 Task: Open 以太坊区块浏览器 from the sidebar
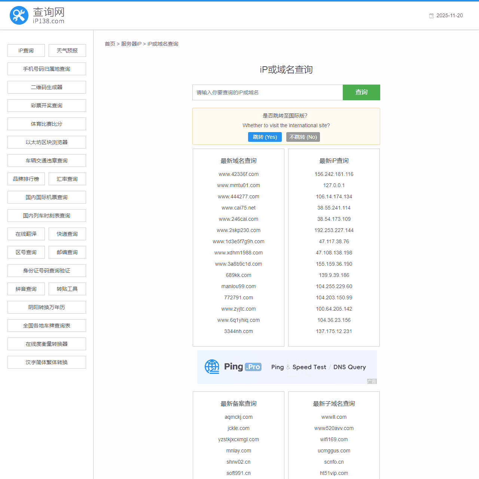tap(46, 142)
